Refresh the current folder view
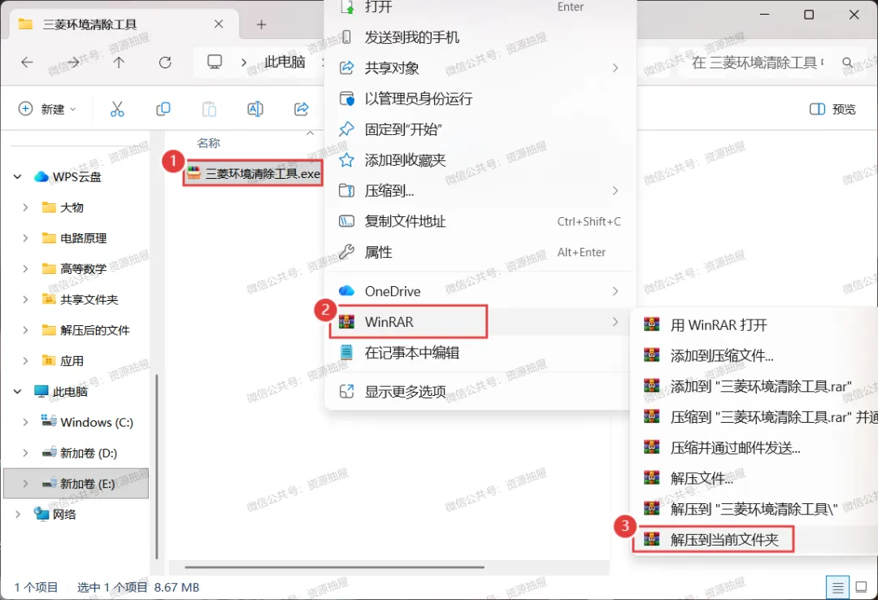The width and height of the screenshot is (878, 600). pyautogui.click(x=165, y=62)
